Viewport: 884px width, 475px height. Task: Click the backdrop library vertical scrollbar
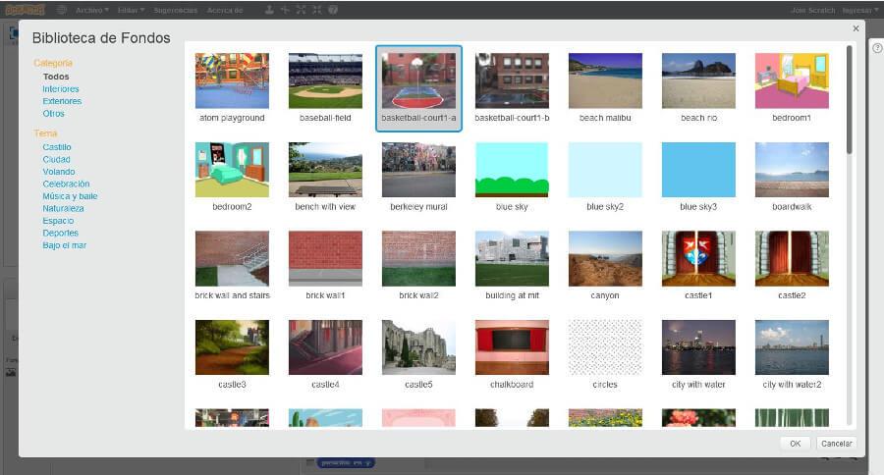click(x=849, y=100)
